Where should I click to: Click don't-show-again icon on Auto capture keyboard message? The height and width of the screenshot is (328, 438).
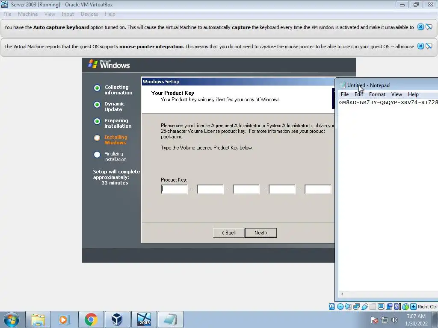[x=429, y=27]
